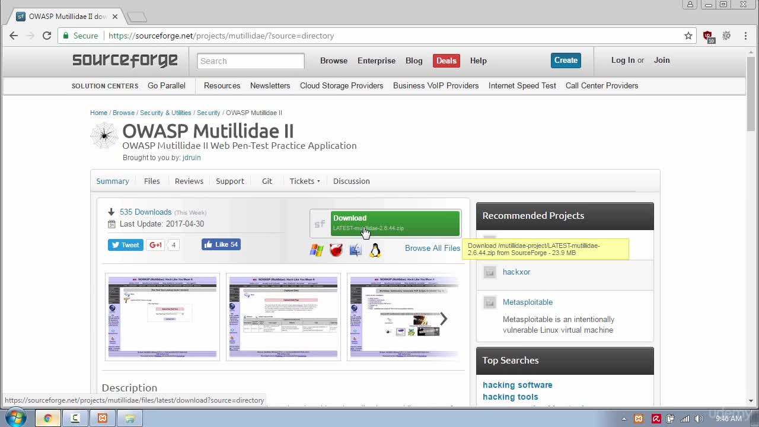Open the Reviews tab
The image size is (759, 427).
pyautogui.click(x=189, y=181)
